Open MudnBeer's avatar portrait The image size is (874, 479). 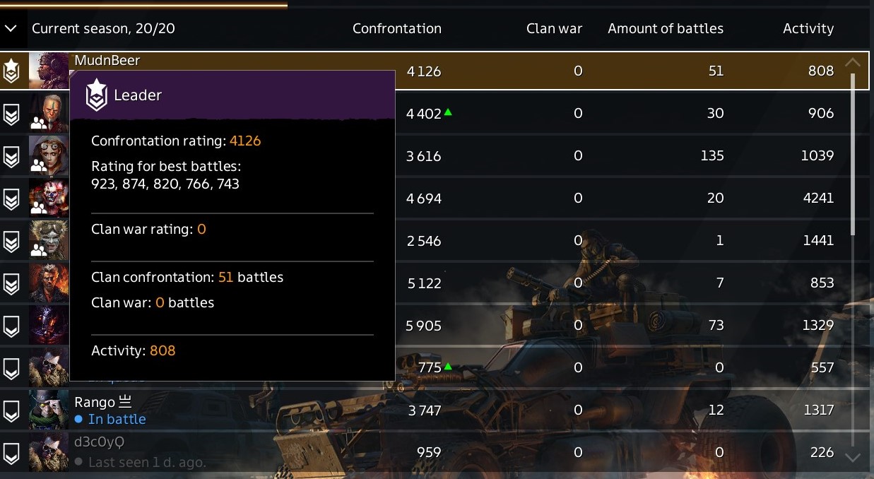coord(49,71)
